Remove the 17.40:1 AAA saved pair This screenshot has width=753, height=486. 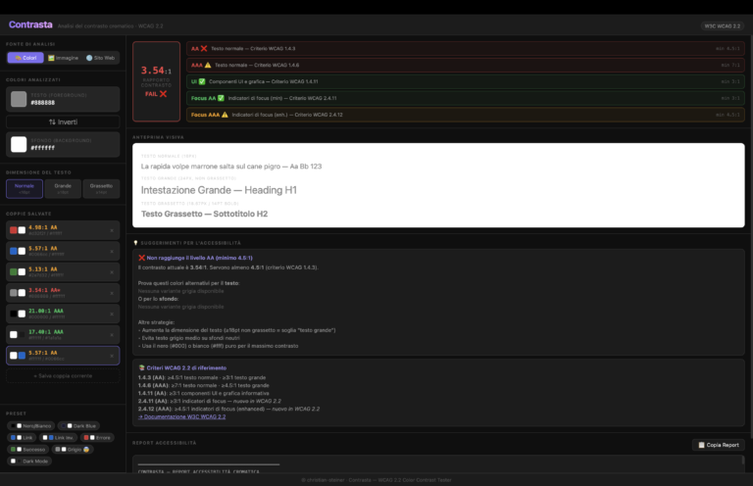click(111, 334)
